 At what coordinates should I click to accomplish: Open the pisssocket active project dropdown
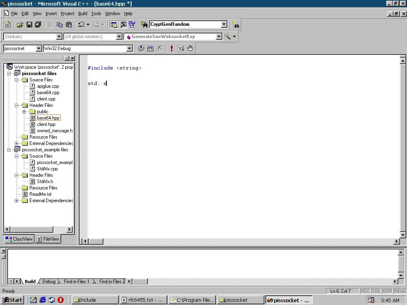tap(39, 48)
